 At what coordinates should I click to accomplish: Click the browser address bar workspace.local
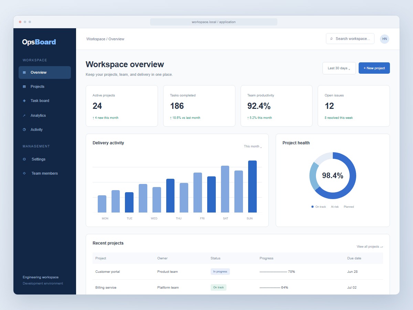214,22
